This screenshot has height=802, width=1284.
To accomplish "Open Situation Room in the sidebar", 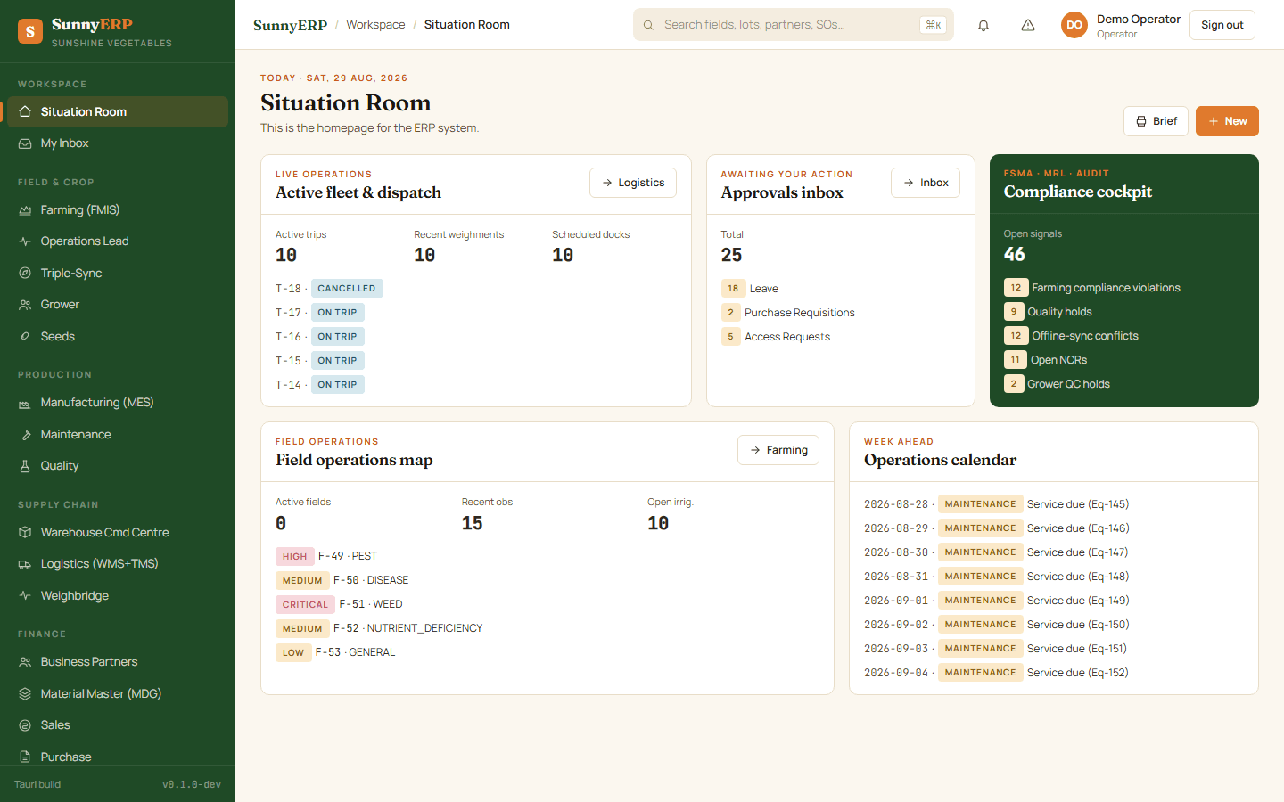I will (118, 111).
